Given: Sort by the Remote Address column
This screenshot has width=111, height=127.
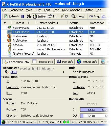Looking at the screenshot, I should click(52, 23).
